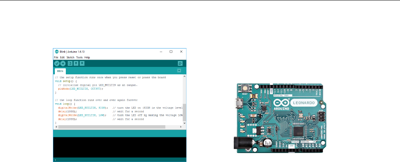Open a sketch with the Open icon

click(x=76, y=63)
